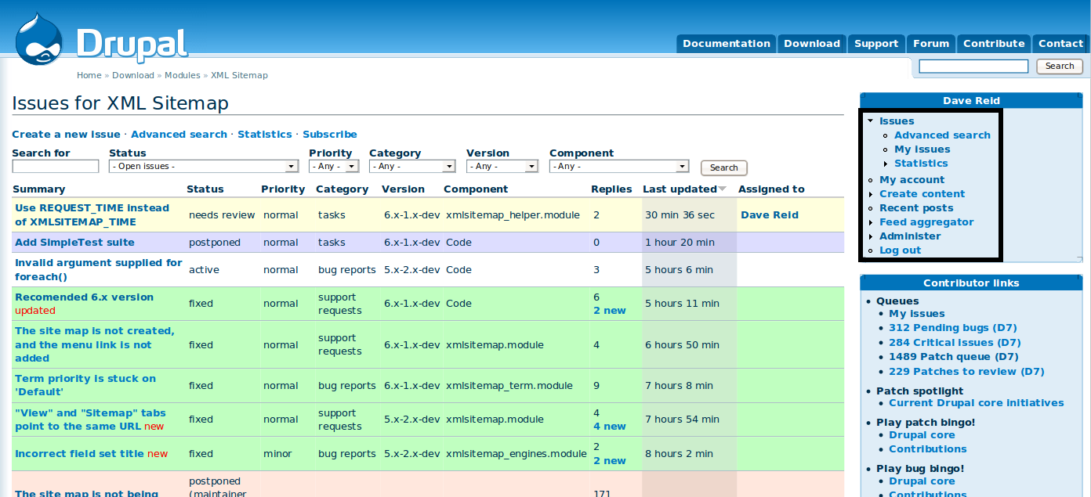This screenshot has width=1091, height=497.
Task: Open 'Incorrect field set title' issue
Action: coord(79,454)
